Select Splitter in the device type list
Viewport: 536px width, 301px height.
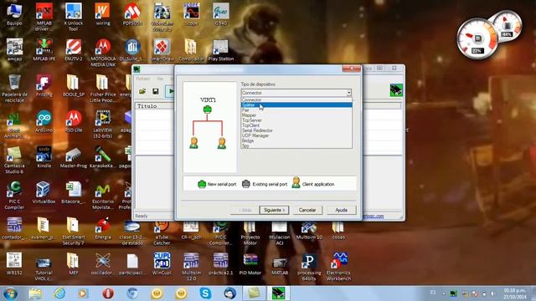tap(296, 105)
